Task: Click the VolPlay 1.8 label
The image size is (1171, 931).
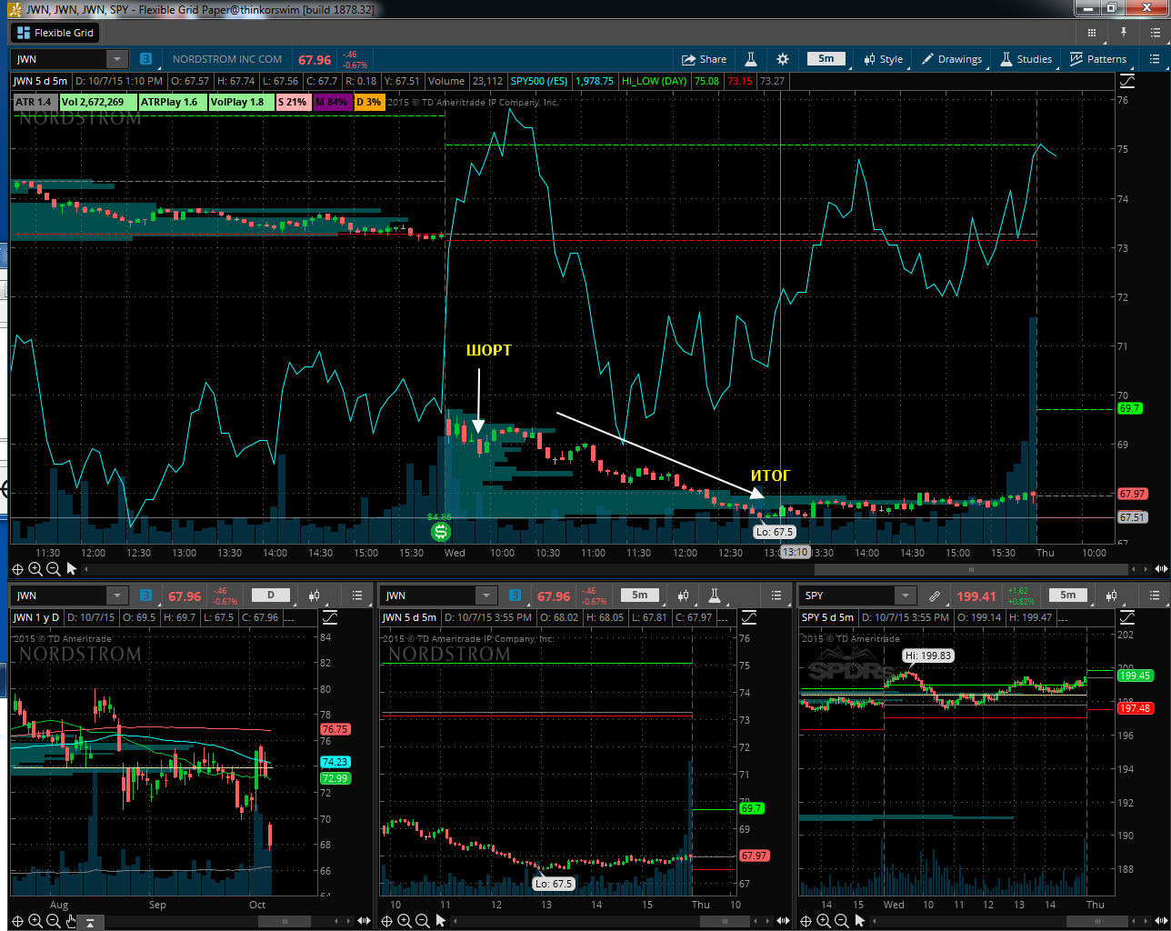Action: click(241, 102)
